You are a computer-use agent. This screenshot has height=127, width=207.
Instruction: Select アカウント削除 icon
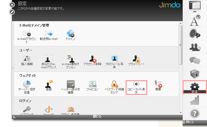tap(92, 59)
